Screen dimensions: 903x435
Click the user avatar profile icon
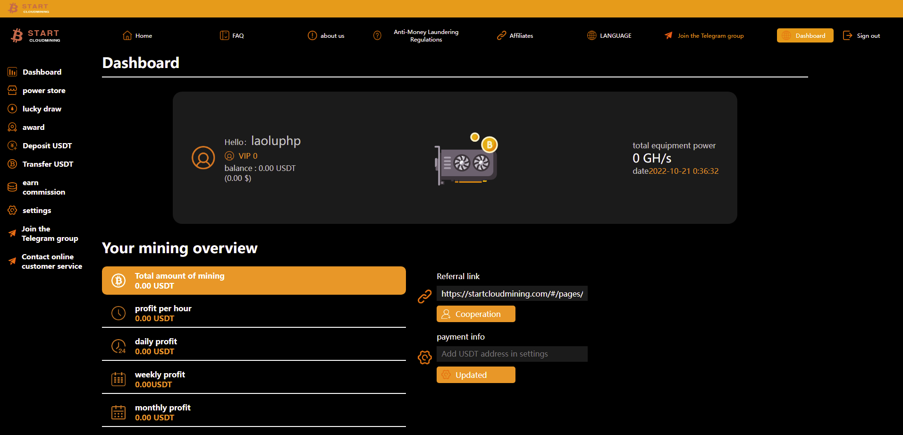pos(203,158)
